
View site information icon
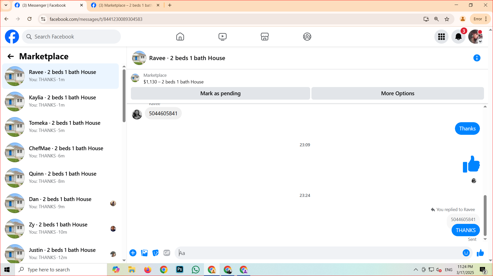(x=43, y=19)
